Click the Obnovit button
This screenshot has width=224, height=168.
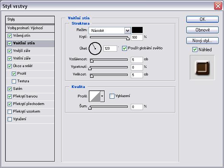[202, 30]
